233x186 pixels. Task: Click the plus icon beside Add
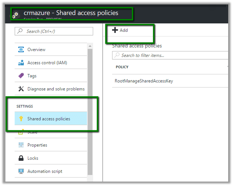click(115, 30)
